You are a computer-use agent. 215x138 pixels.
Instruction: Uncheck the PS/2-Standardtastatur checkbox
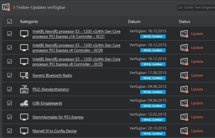tap(10, 89)
